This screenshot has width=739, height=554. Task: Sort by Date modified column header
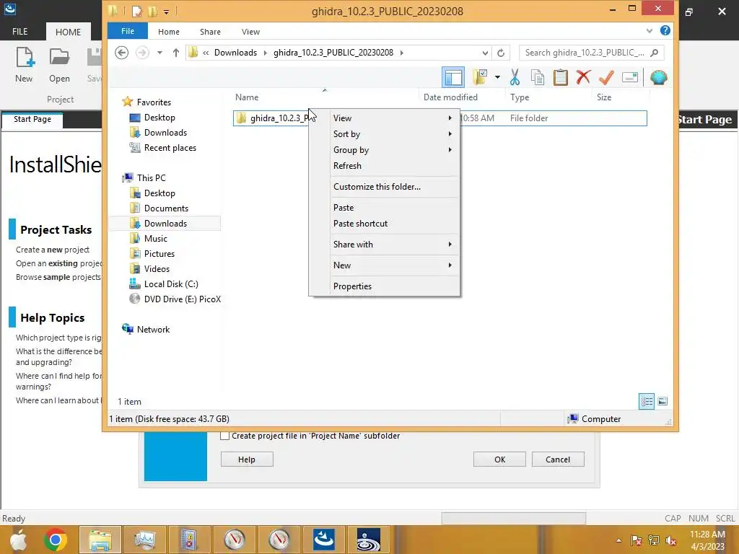(462, 97)
